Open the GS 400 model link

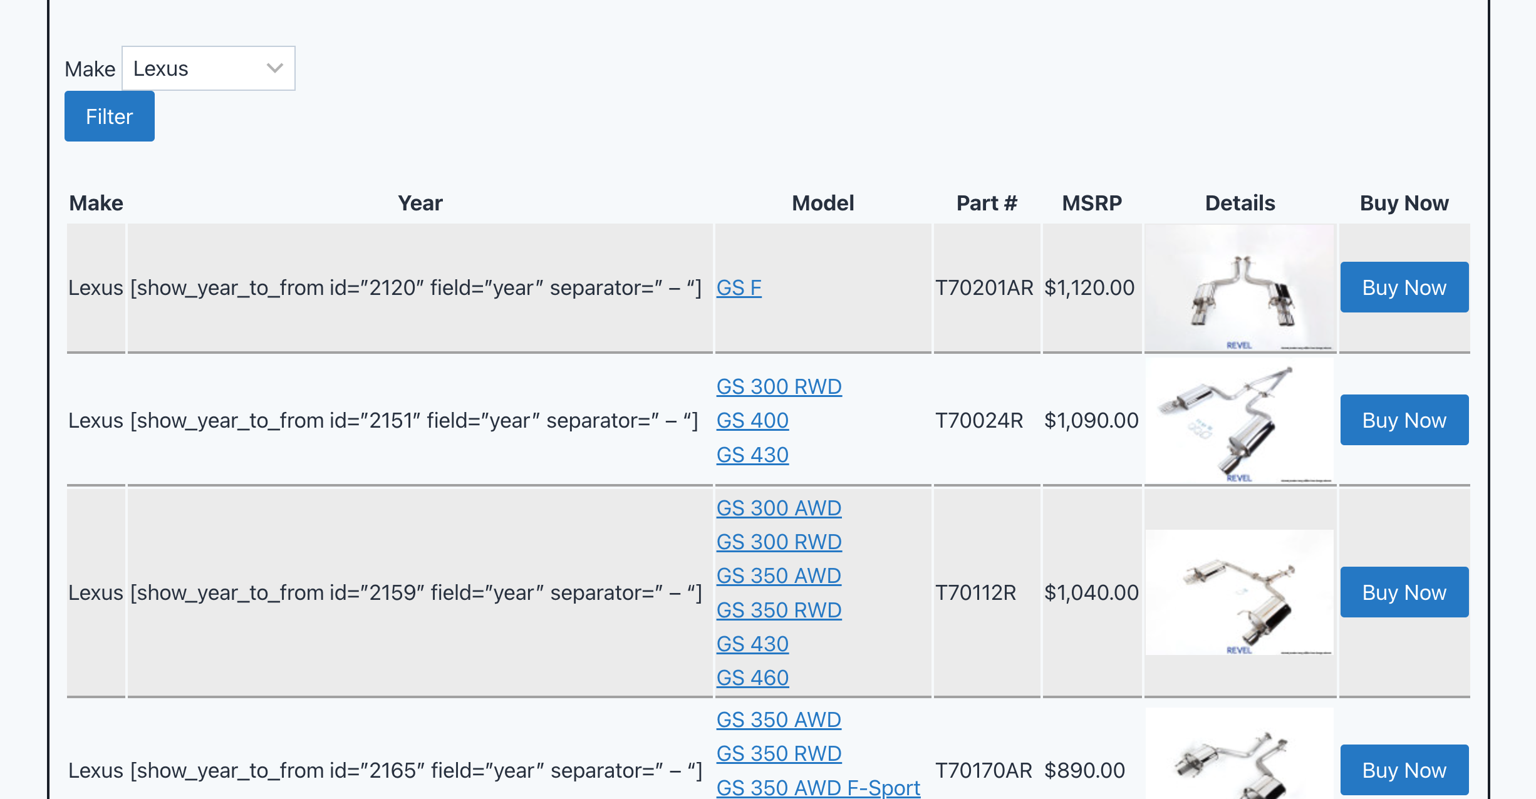tap(753, 420)
